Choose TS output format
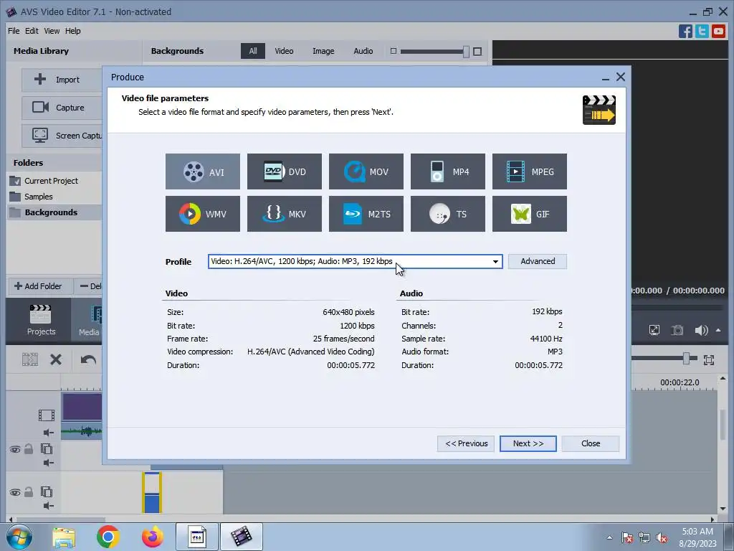The height and width of the screenshot is (551, 734). (x=448, y=214)
